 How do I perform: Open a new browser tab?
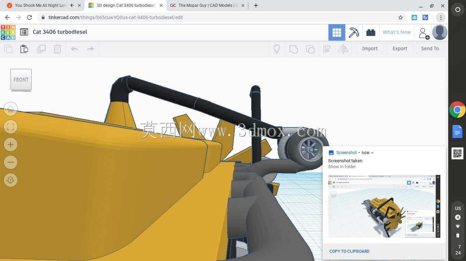pos(256,5)
